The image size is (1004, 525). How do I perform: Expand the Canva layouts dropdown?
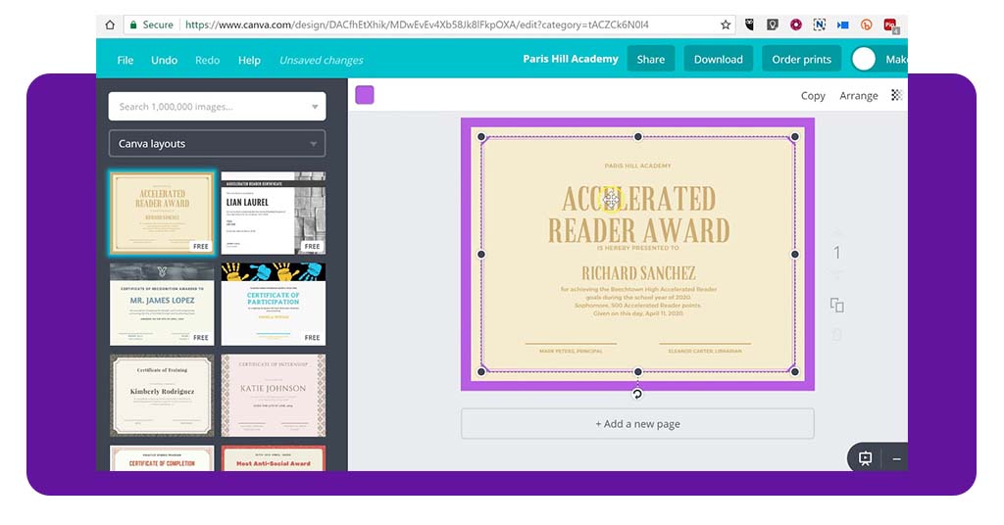[217, 143]
